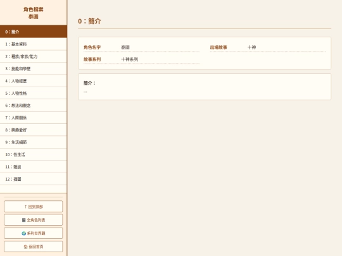342x256 pixels.
Task: Open the '1：基本資料' section
Action: click(34, 44)
